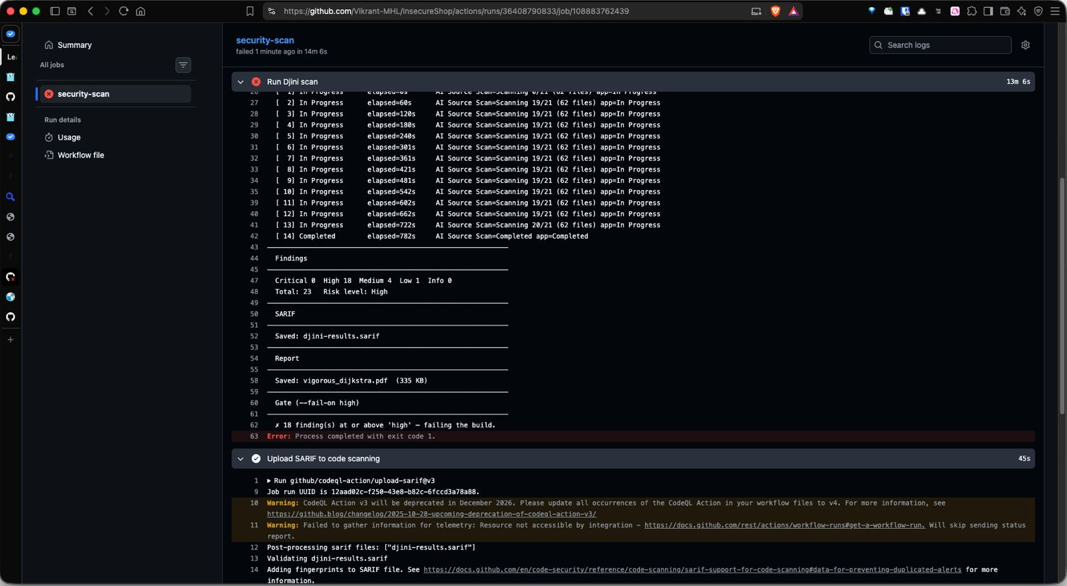This screenshot has height=586, width=1067.
Task: Open the blue magnifier tab in vertical tab strip
Action: pyautogui.click(x=11, y=197)
